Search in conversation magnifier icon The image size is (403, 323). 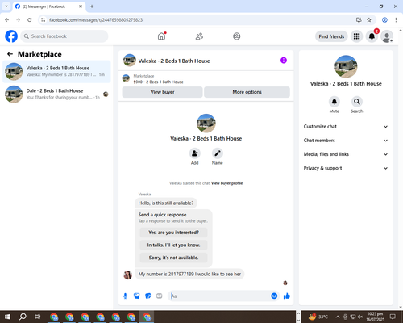click(357, 102)
